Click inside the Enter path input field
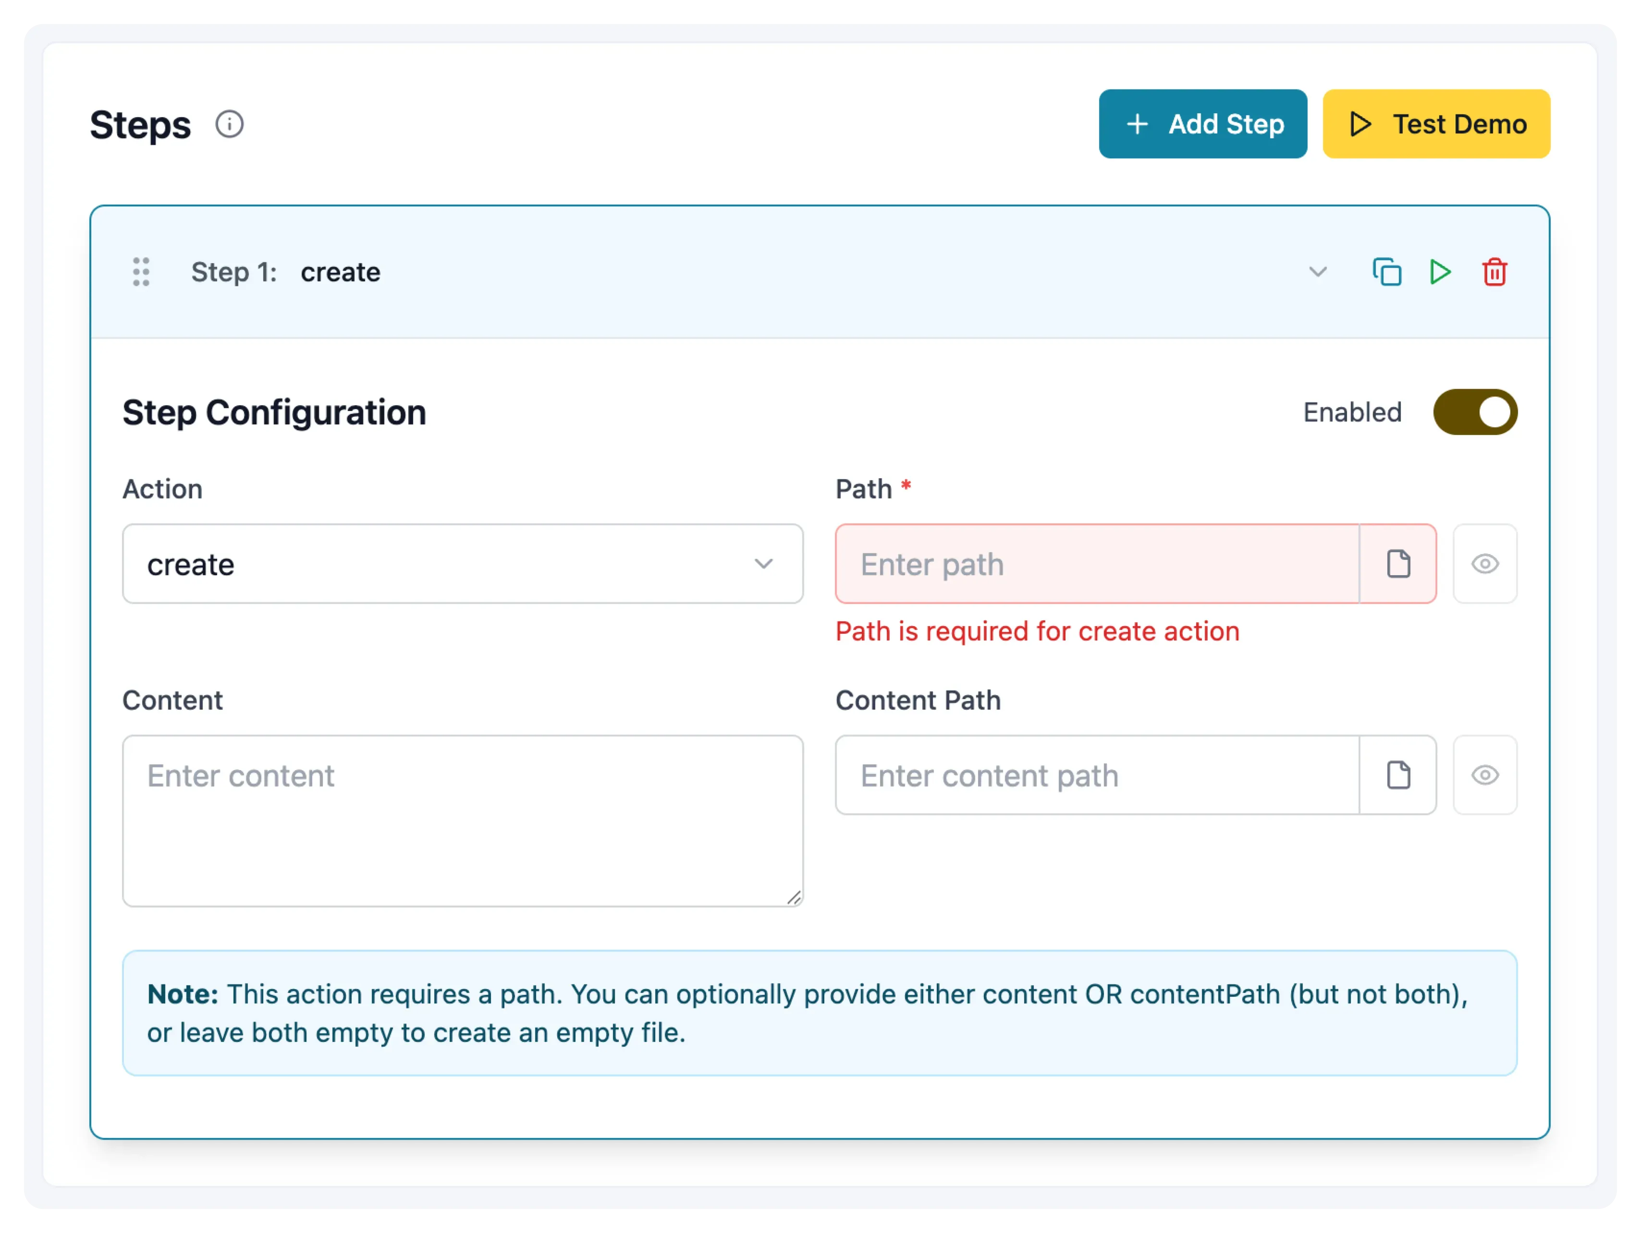 [x=1076, y=564]
